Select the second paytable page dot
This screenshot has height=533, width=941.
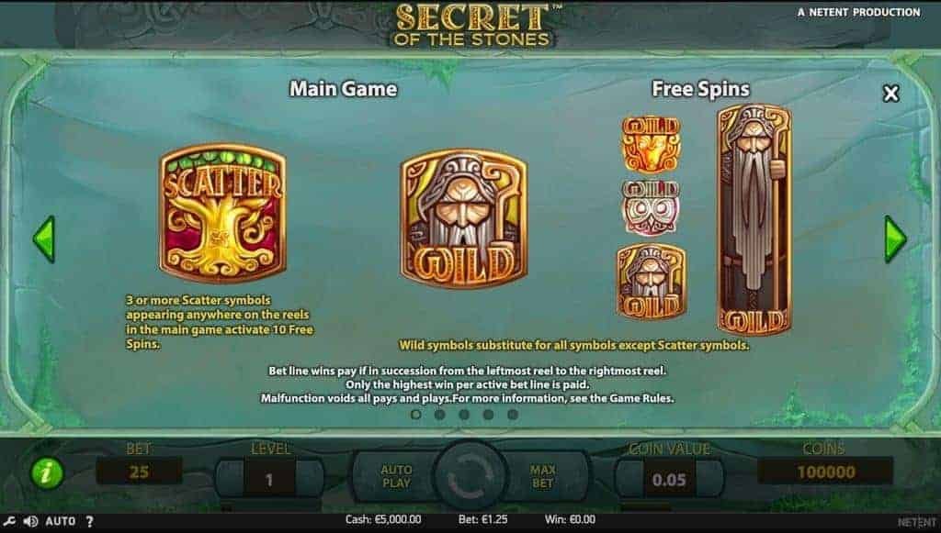click(440, 414)
